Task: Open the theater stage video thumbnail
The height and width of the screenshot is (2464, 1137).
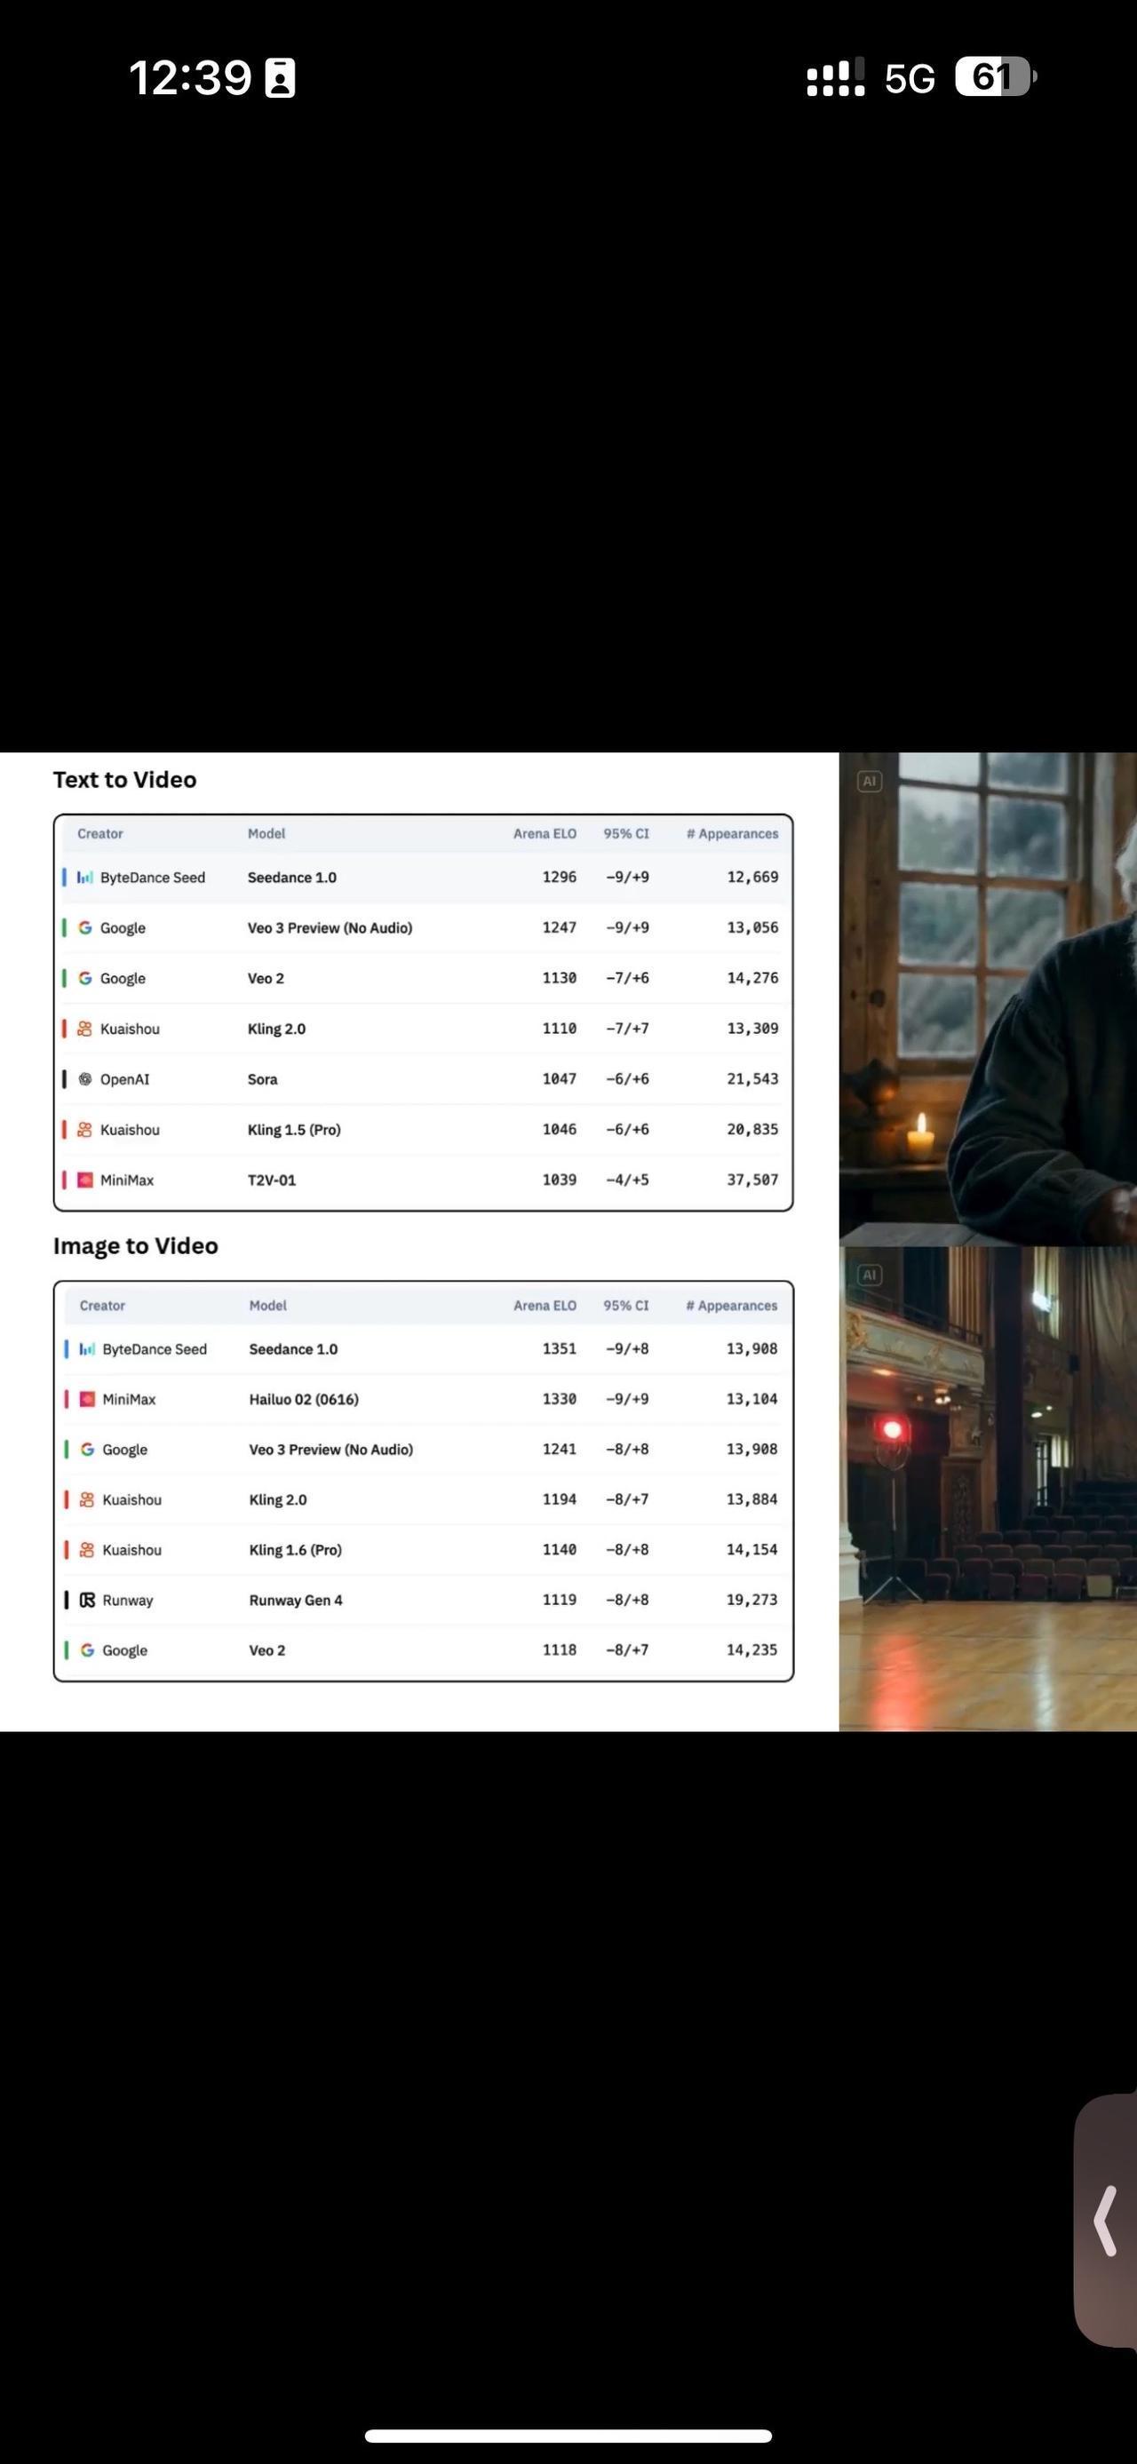Action: point(988,1490)
